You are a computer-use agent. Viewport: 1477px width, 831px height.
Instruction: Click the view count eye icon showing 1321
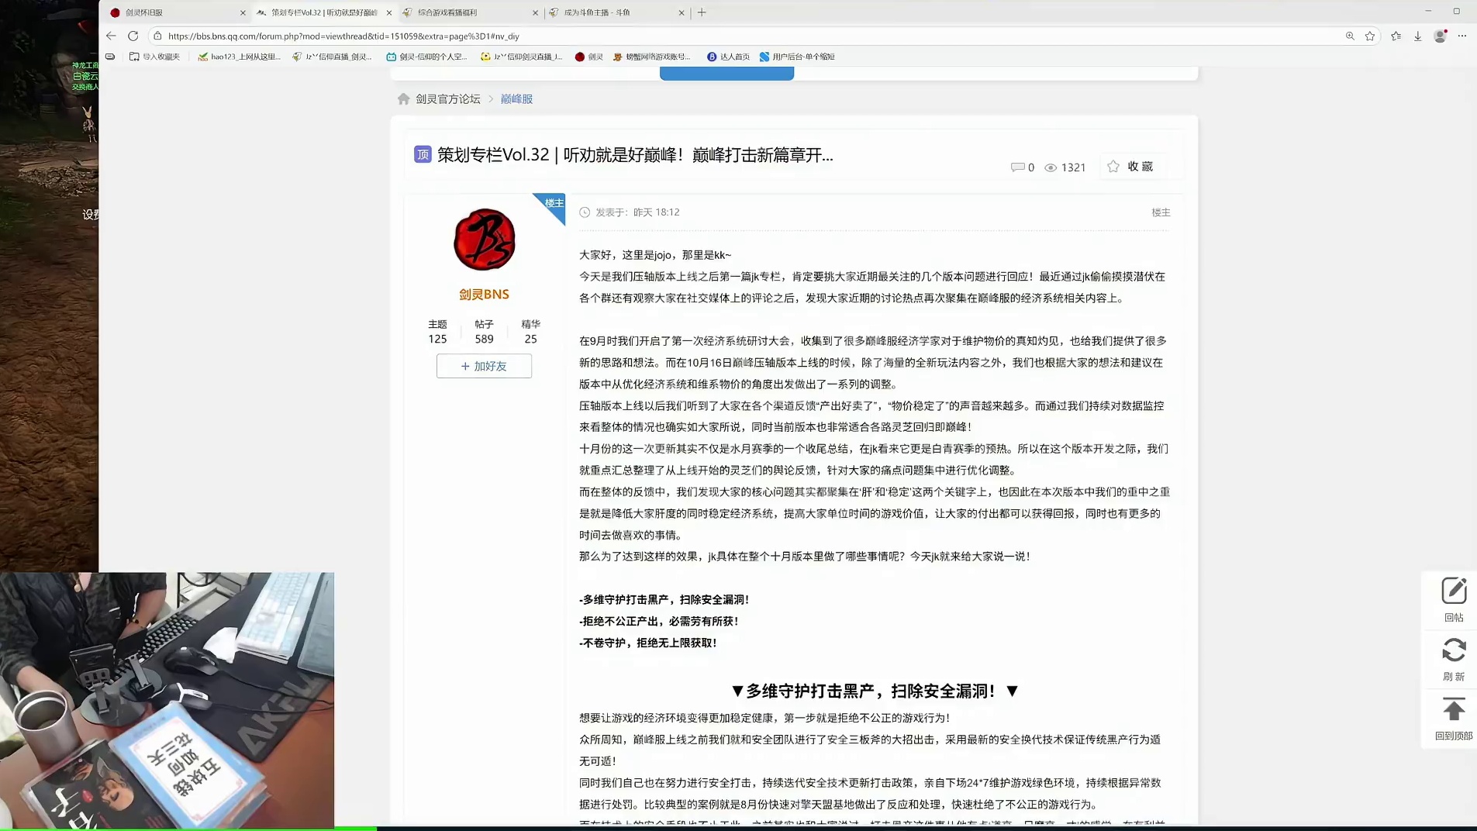click(x=1051, y=167)
